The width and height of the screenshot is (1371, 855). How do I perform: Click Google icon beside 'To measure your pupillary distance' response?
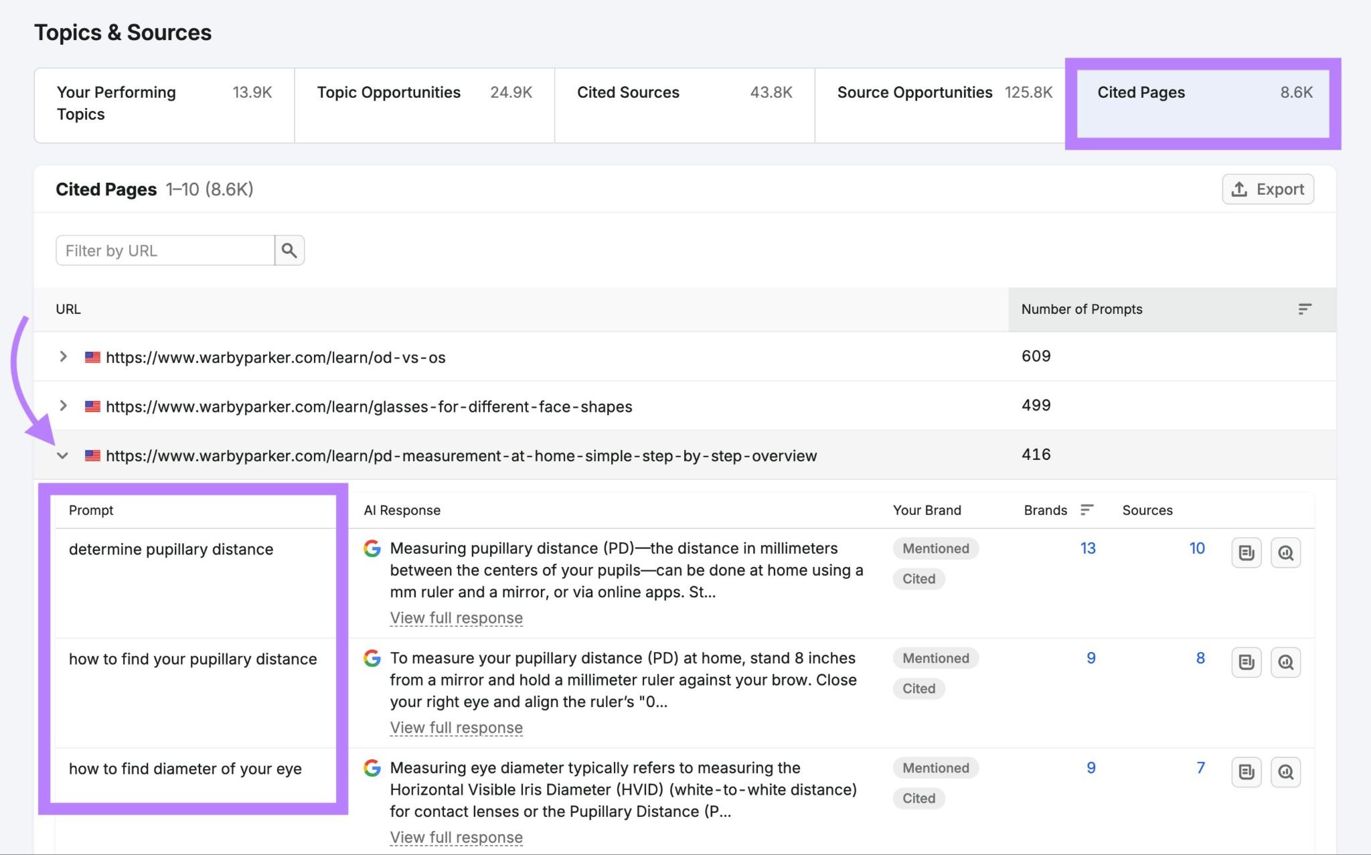[x=372, y=658]
